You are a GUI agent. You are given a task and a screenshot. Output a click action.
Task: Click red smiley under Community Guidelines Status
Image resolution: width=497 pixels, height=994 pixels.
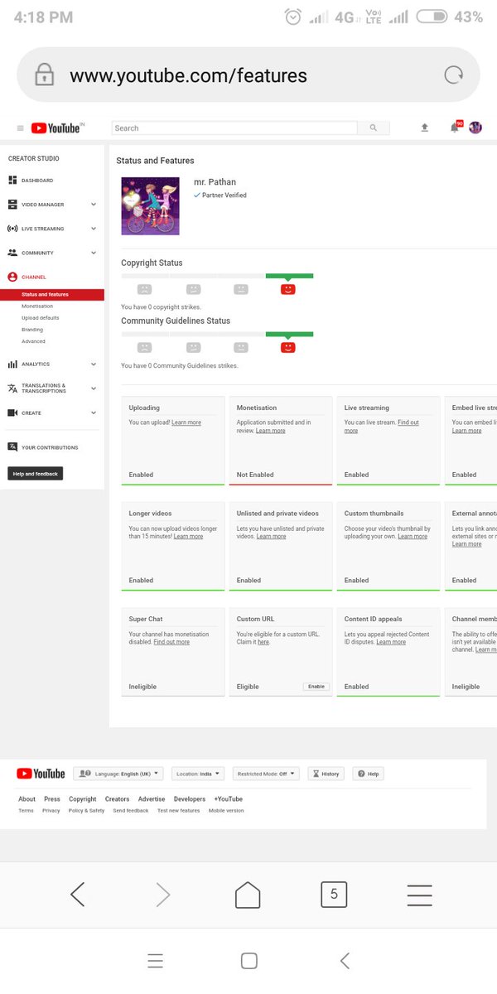287,347
